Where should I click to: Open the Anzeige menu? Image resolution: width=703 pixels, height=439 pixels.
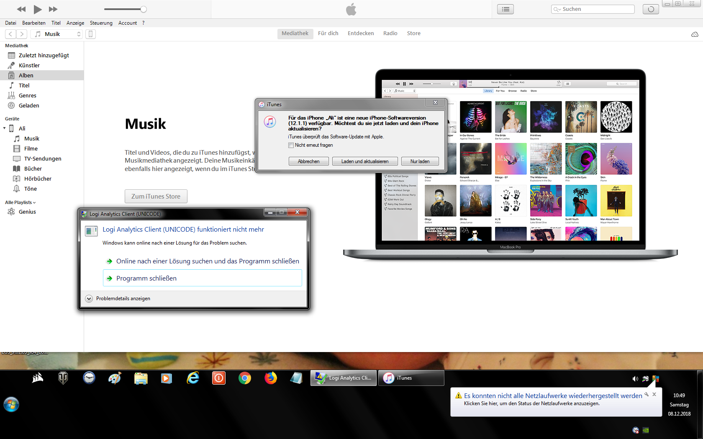pos(75,23)
